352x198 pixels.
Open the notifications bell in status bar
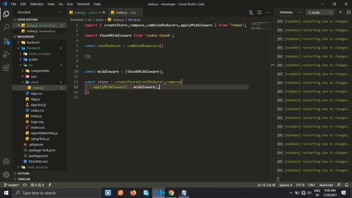pyautogui.click(x=346, y=185)
